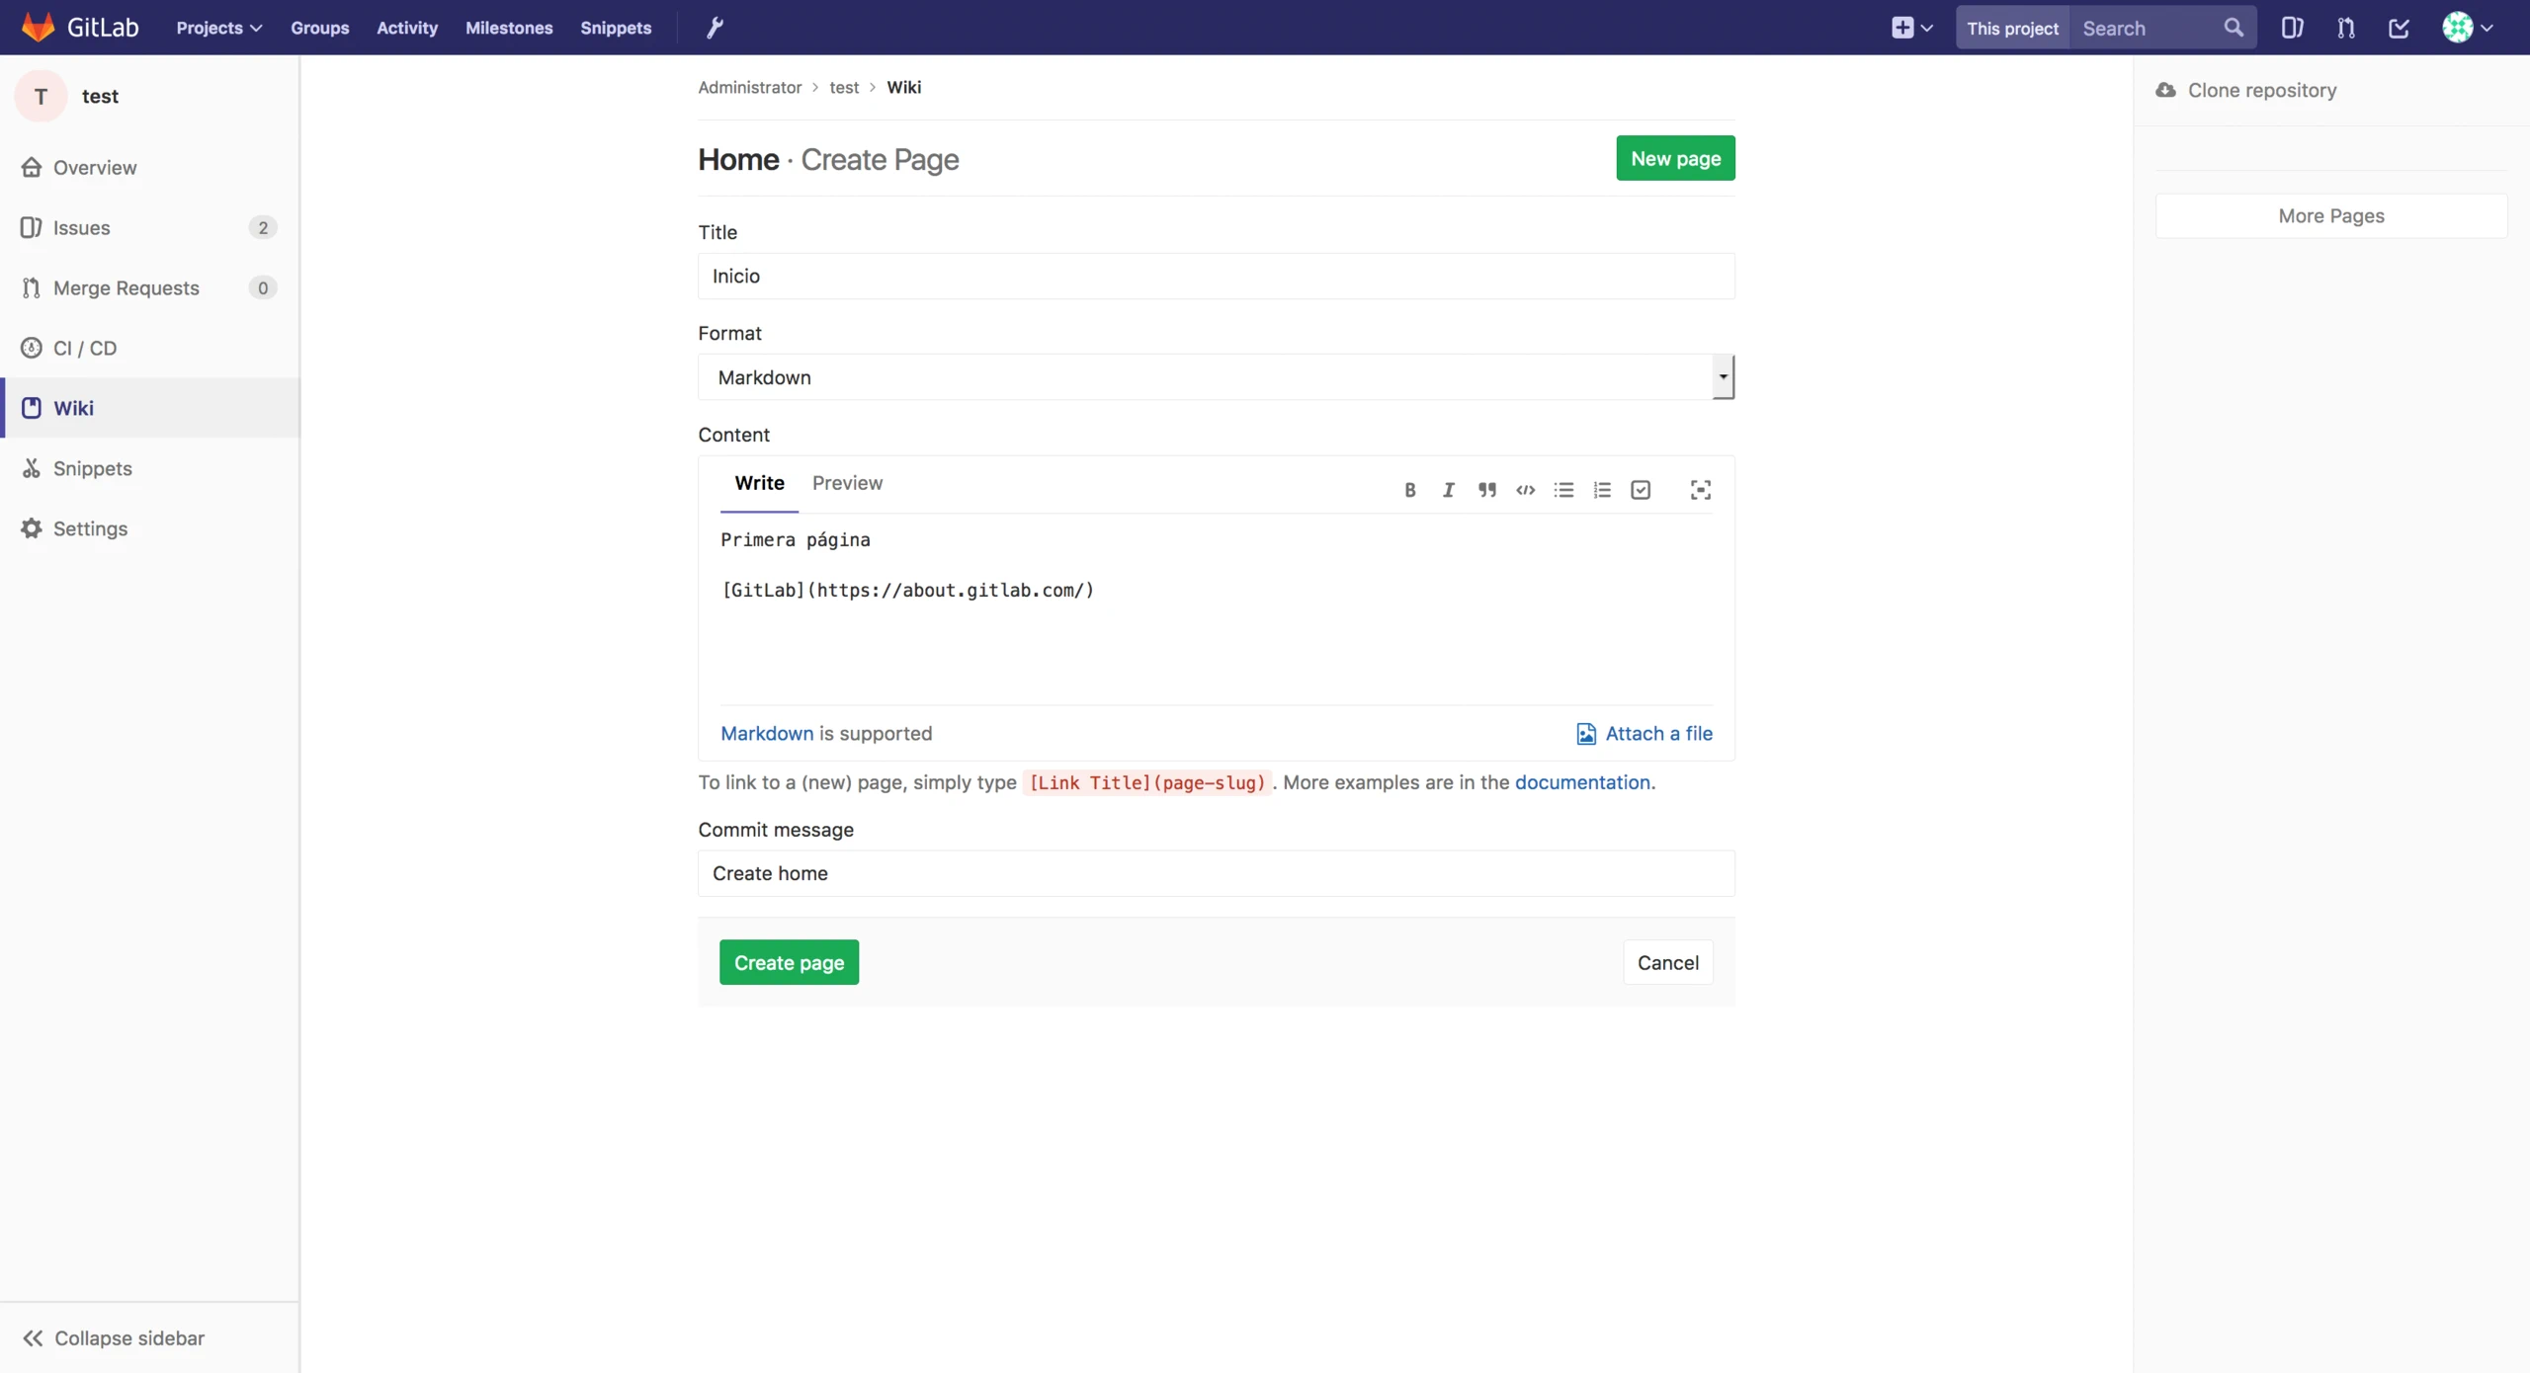Open Issues in the sidebar

pos(81,227)
